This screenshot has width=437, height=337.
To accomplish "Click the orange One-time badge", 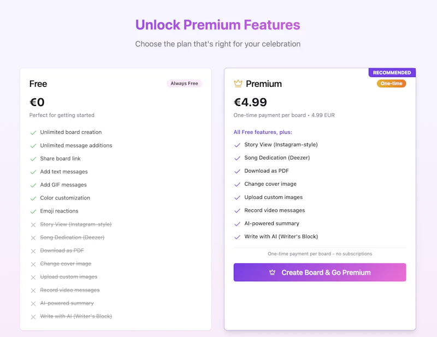I will (391, 84).
